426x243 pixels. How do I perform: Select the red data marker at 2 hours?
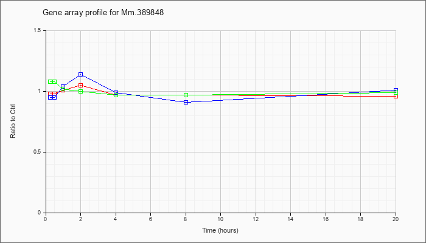coord(81,86)
